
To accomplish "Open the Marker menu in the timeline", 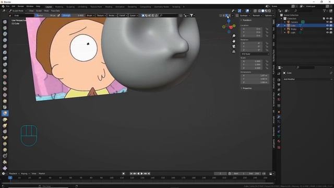I will coord(42,174).
